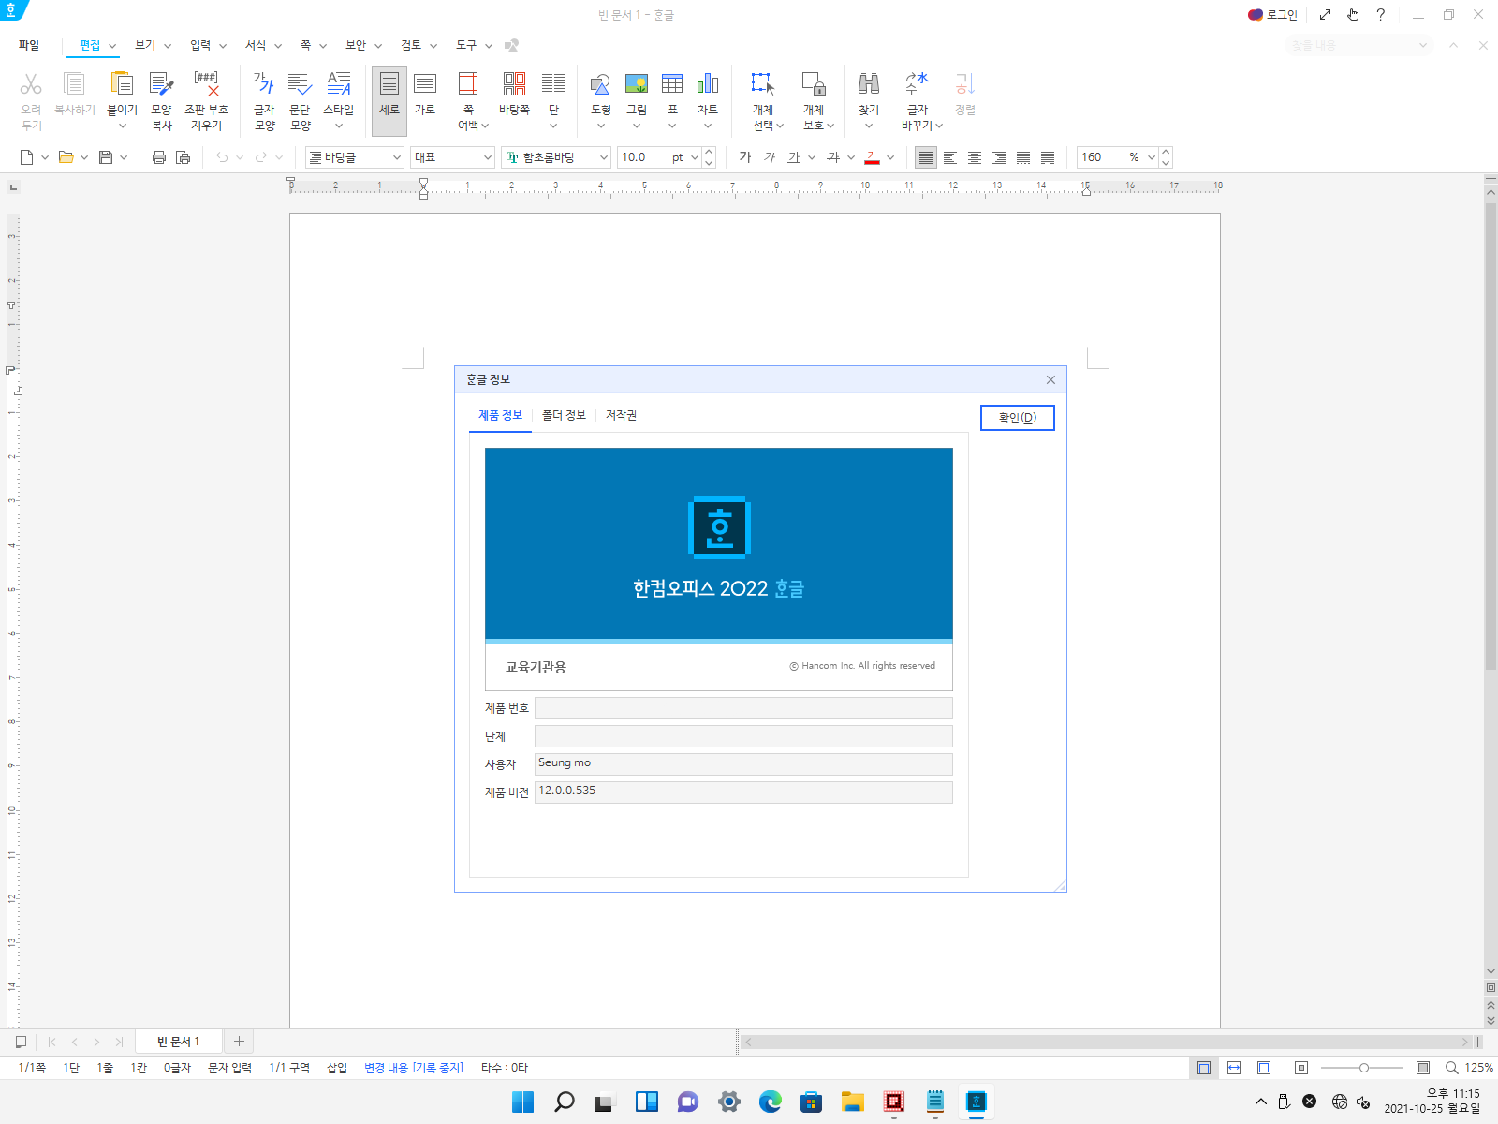Open the font size unit dropdown
The width and height of the screenshot is (1498, 1124).
[x=695, y=157]
